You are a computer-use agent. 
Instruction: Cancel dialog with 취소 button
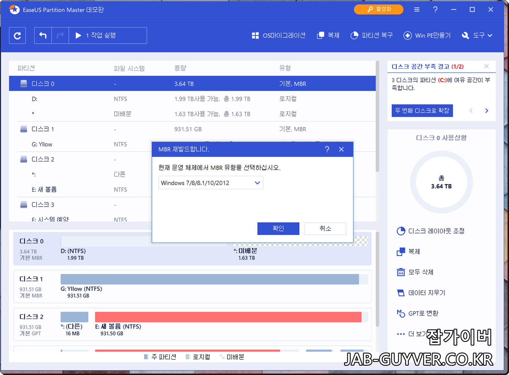coord(325,228)
